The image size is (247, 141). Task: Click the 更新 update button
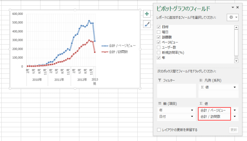click(x=234, y=130)
